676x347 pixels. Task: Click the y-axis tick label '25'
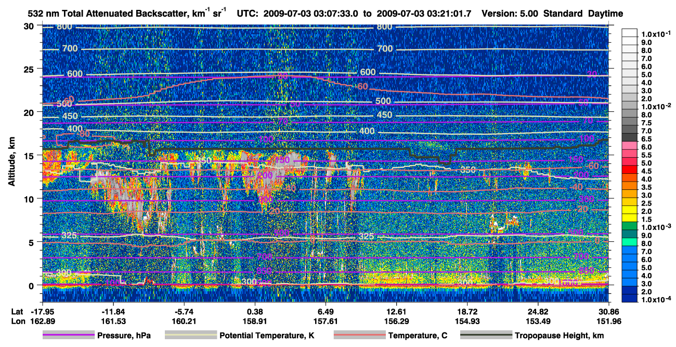[x=30, y=69]
